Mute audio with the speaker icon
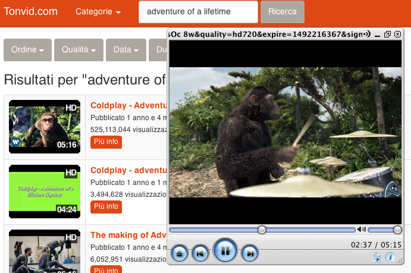This screenshot has height=273, width=411. point(362,230)
